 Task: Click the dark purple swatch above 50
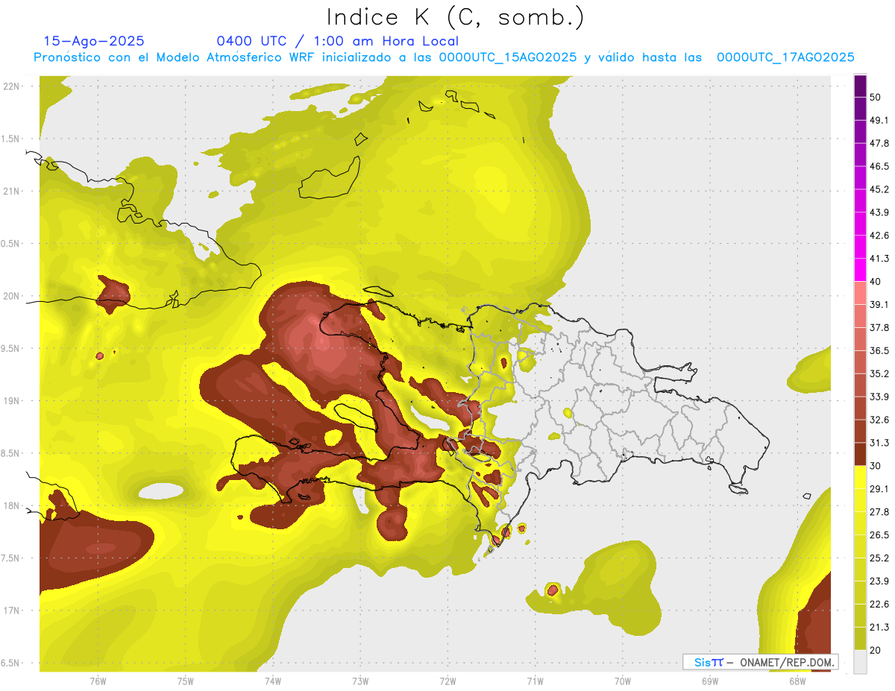pyautogui.click(x=860, y=86)
